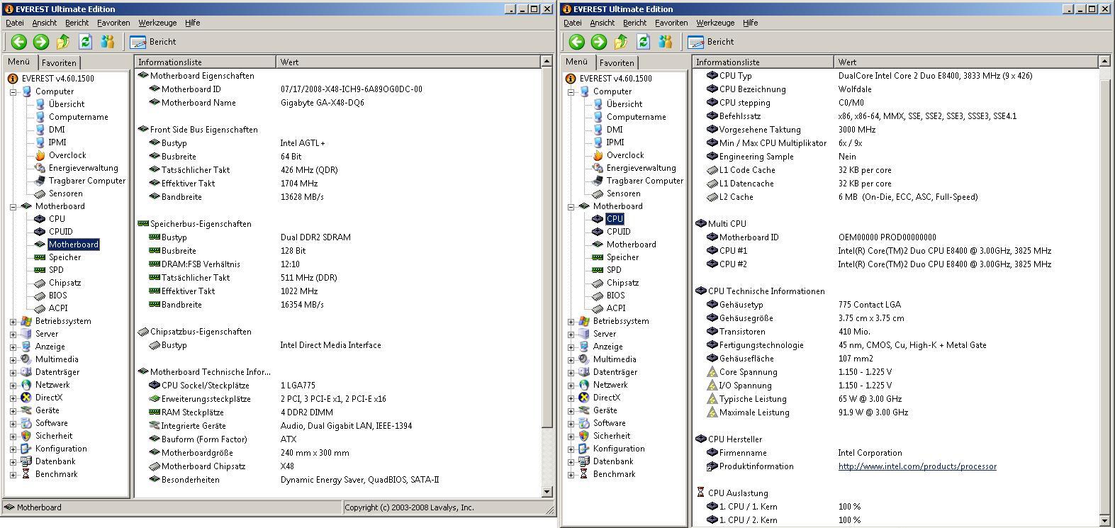Collapse the Motherboard node in right tree
The image size is (1115, 528).
pos(571,206)
